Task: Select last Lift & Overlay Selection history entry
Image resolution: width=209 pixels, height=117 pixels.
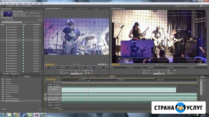Action: (13, 101)
